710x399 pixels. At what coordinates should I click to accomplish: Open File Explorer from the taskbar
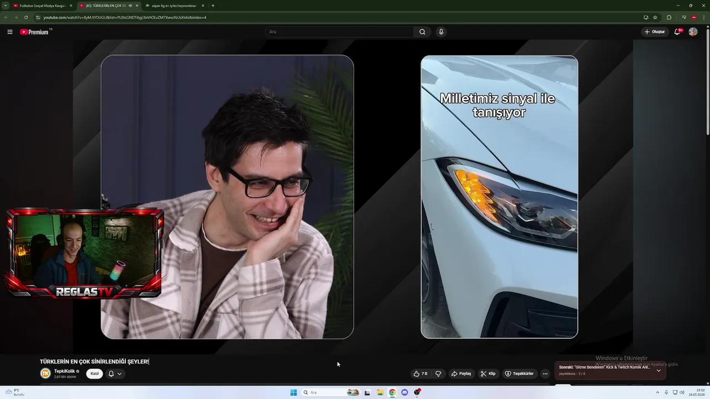[380, 392]
